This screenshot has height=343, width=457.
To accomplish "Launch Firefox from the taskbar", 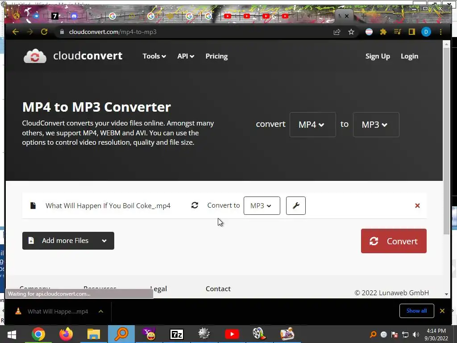I will tap(66, 334).
